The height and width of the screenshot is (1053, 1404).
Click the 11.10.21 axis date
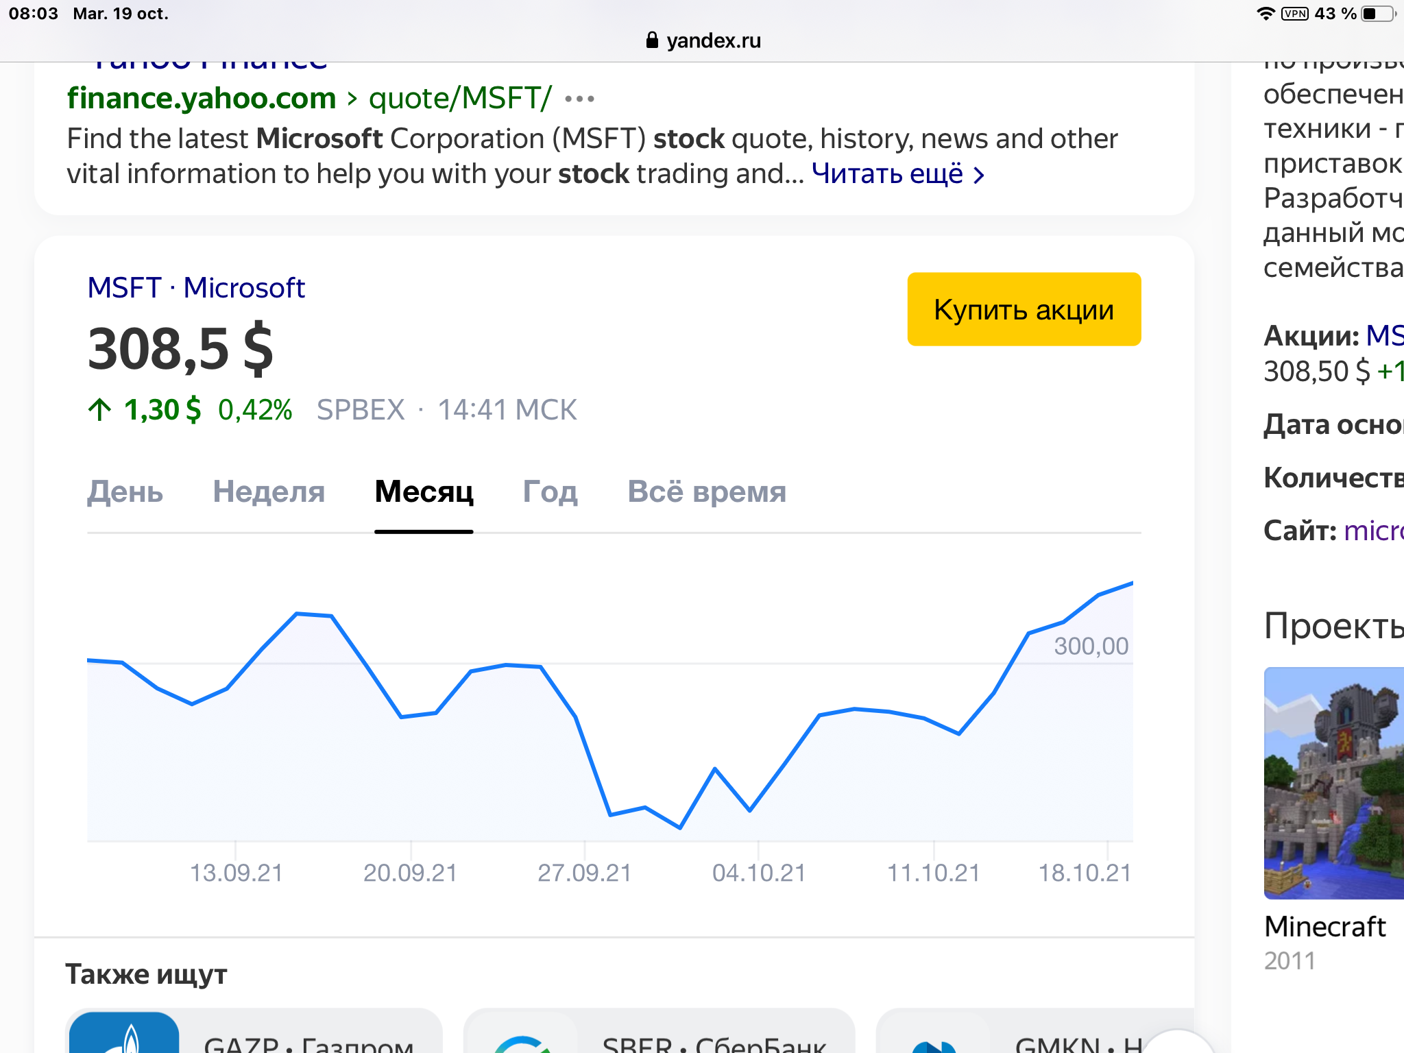[934, 873]
